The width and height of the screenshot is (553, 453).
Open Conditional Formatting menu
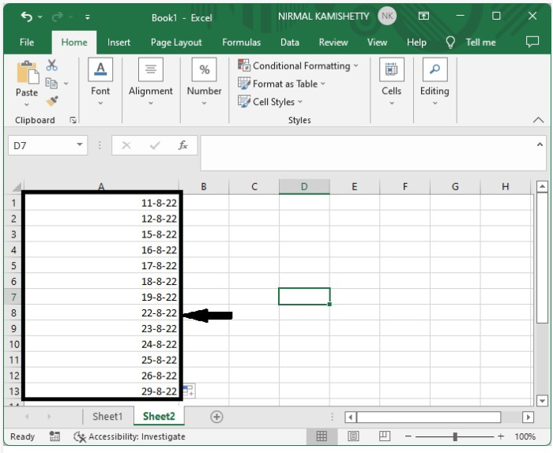tap(298, 66)
